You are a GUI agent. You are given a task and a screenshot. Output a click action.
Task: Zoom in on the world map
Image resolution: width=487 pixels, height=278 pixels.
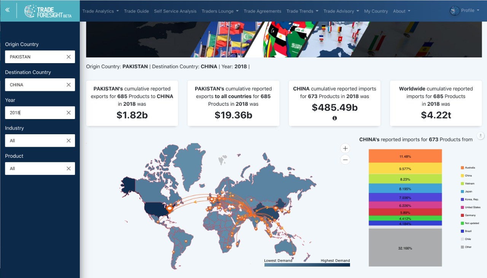pyautogui.click(x=345, y=148)
